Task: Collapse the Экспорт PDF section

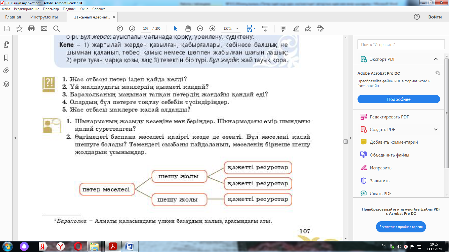Action: tap(436, 59)
